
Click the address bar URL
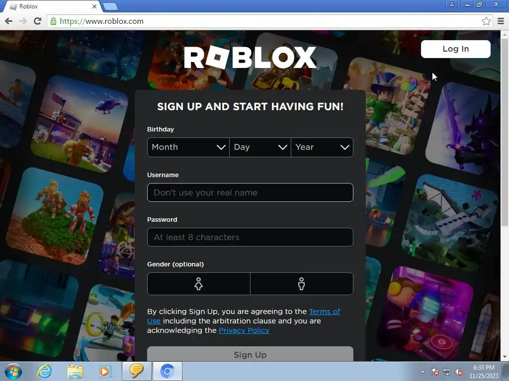coord(101,21)
